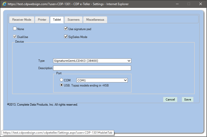Click into the Description text field

point(92,68)
